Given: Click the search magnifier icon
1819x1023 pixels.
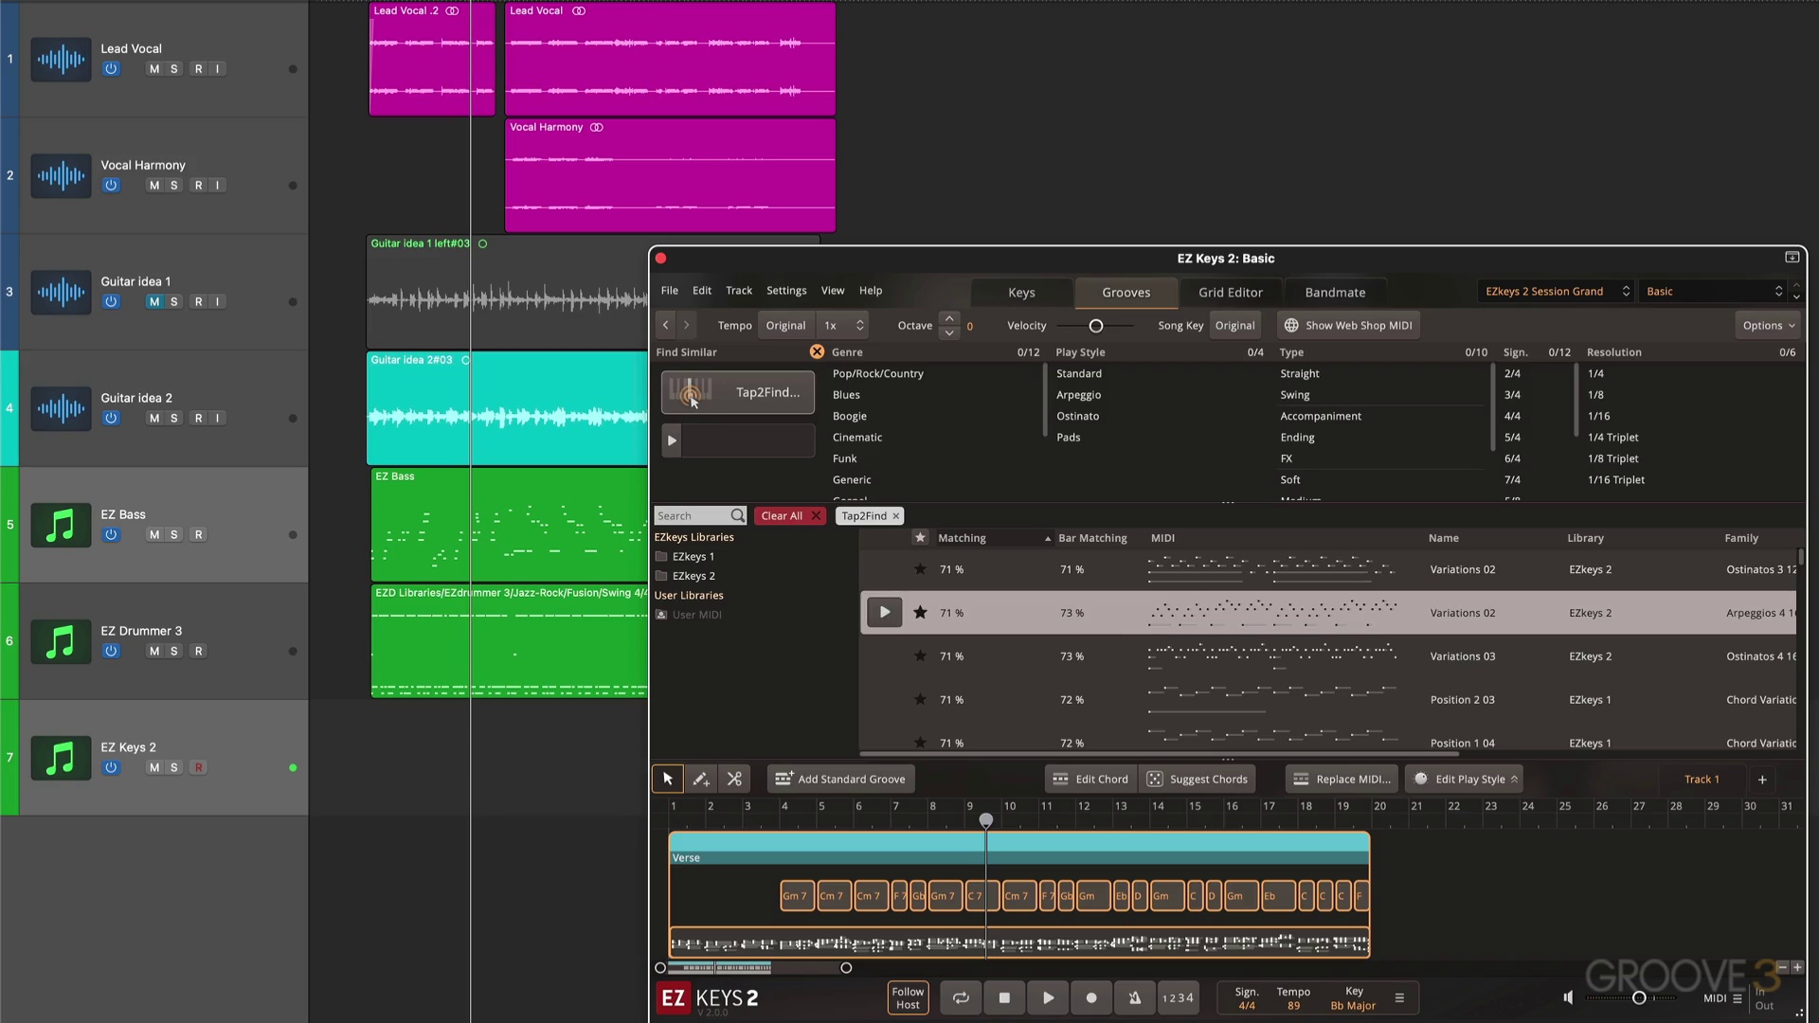Looking at the screenshot, I should pyautogui.click(x=737, y=515).
